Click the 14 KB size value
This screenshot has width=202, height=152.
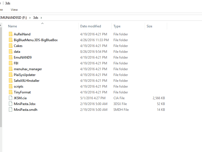pyautogui.click(x=161, y=110)
